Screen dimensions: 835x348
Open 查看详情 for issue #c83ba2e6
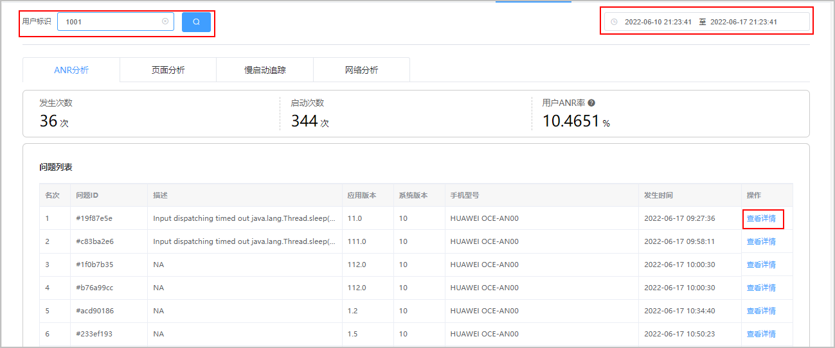click(x=761, y=241)
